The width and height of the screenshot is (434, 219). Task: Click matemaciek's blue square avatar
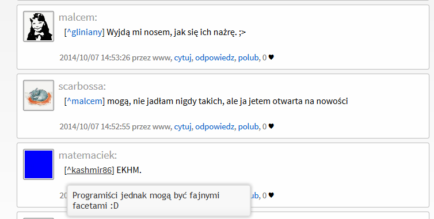pyautogui.click(x=39, y=164)
